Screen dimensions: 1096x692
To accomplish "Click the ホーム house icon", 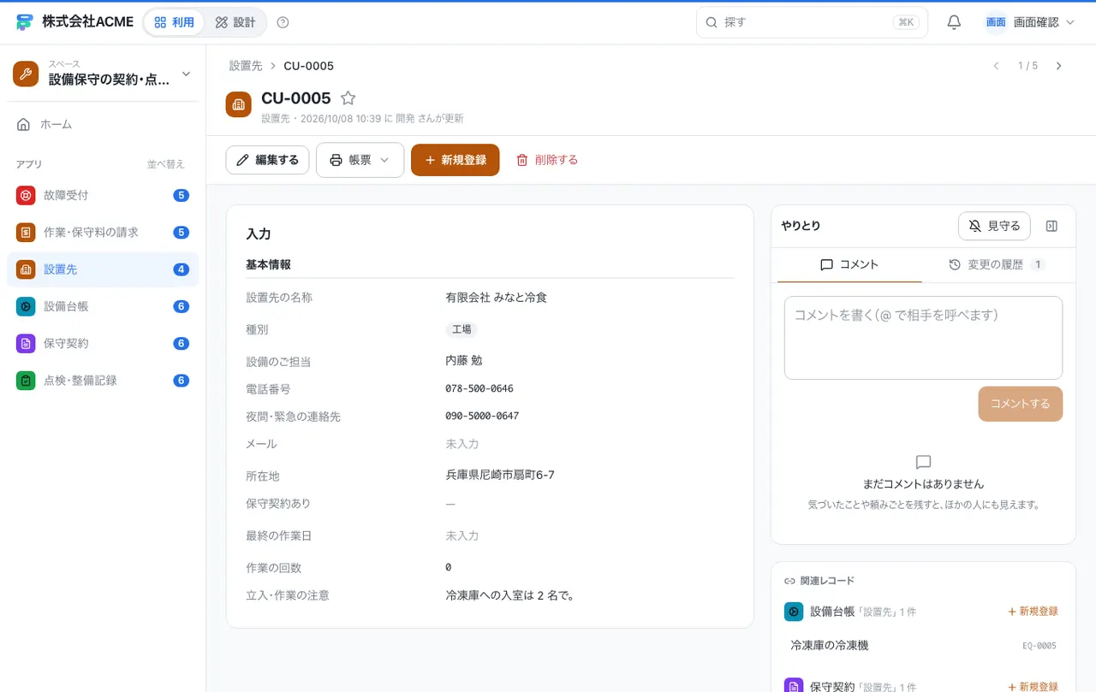I will pos(24,125).
